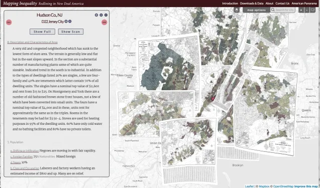Viewport: 320px width, 188px height.
Task: Click first round icon beside Hudson Co. title
Action: coord(96,15)
